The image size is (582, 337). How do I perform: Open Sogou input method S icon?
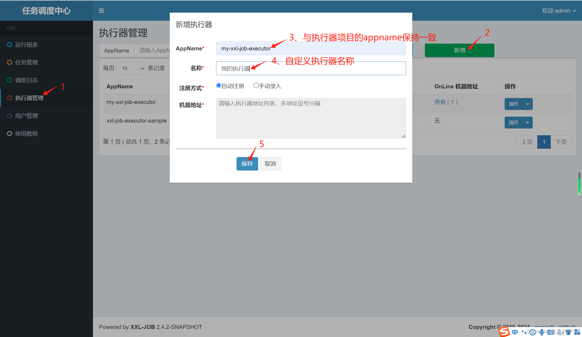tap(504, 332)
